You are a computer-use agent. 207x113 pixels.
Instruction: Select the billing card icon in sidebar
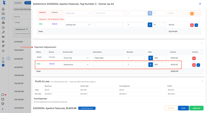pyautogui.click(x=3, y=18)
